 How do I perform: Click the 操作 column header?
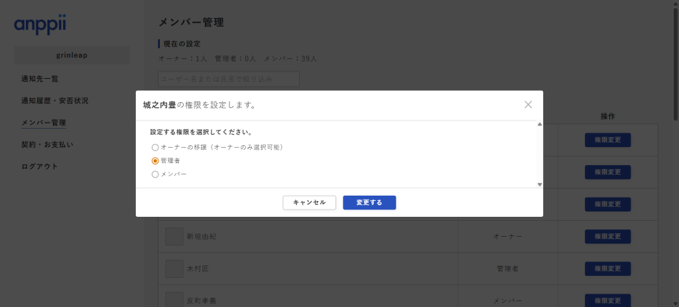(607, 116)
